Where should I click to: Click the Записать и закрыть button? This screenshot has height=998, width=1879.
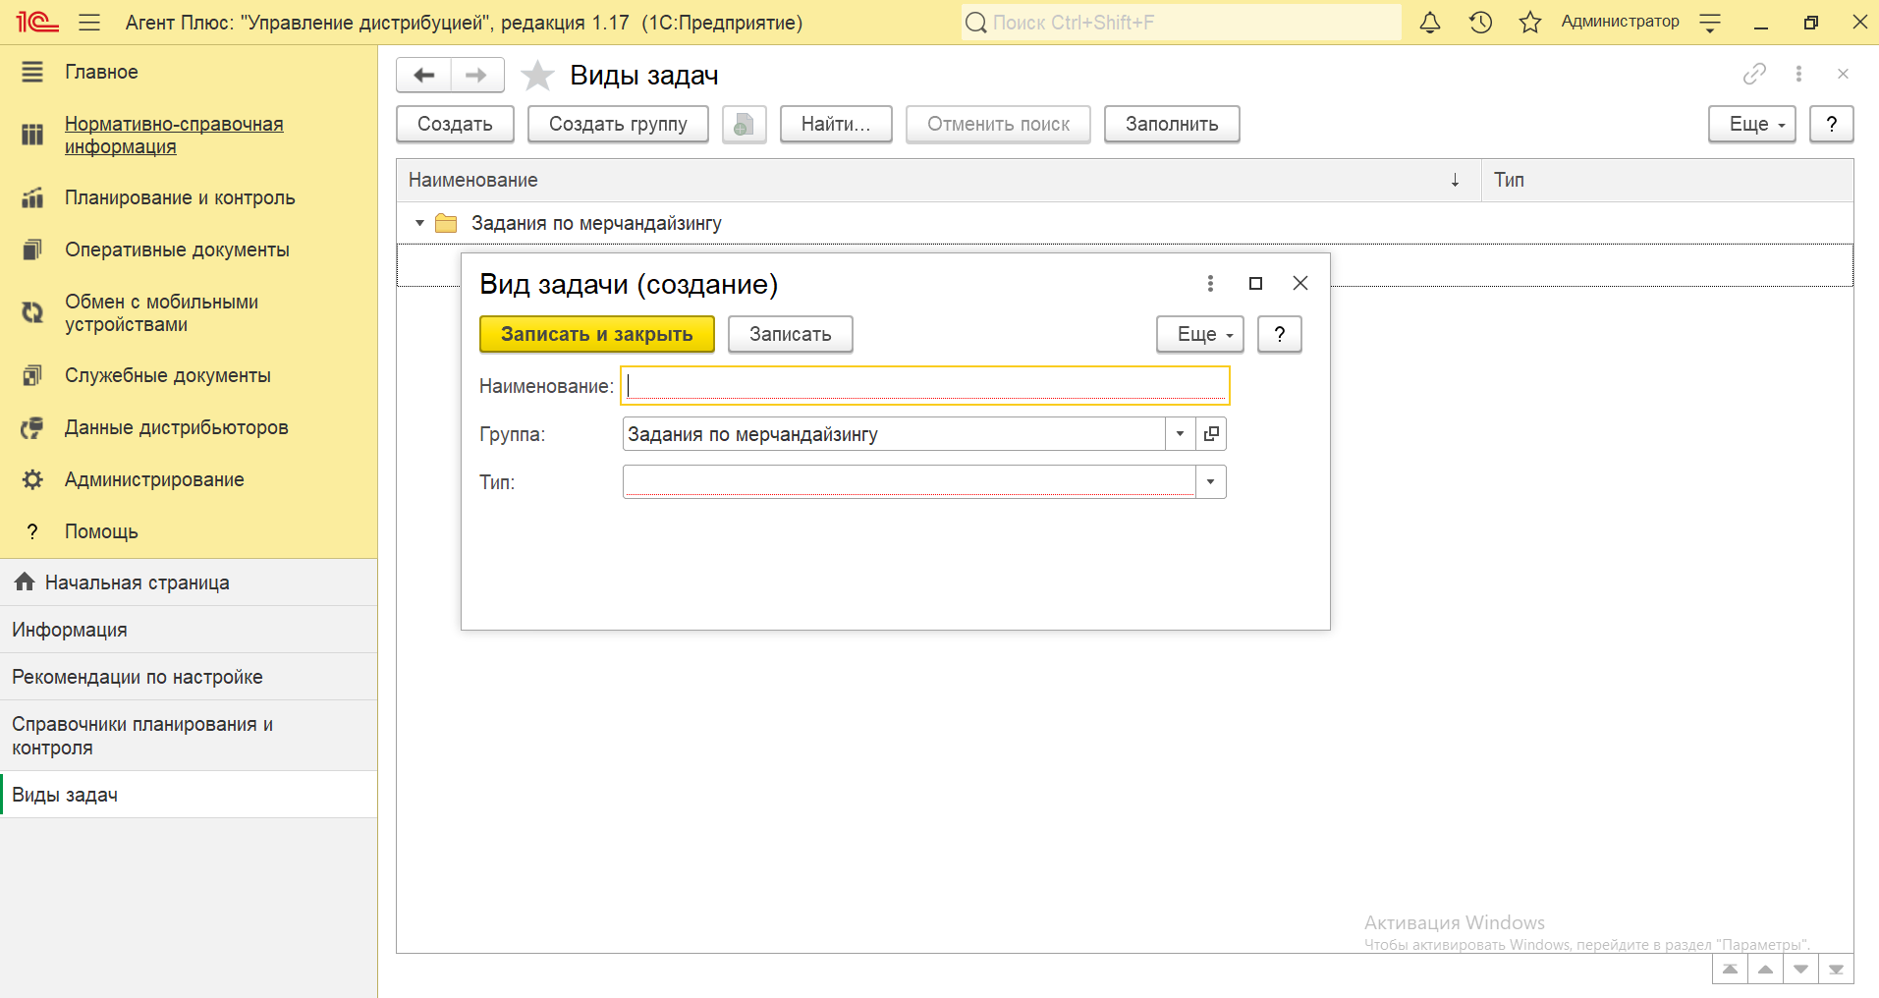pyautogui.click(x=597, y=334)
